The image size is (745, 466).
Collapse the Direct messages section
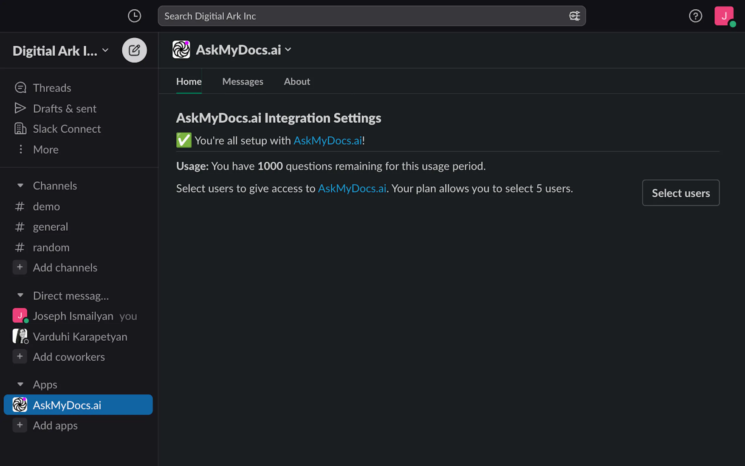[20, 296]
